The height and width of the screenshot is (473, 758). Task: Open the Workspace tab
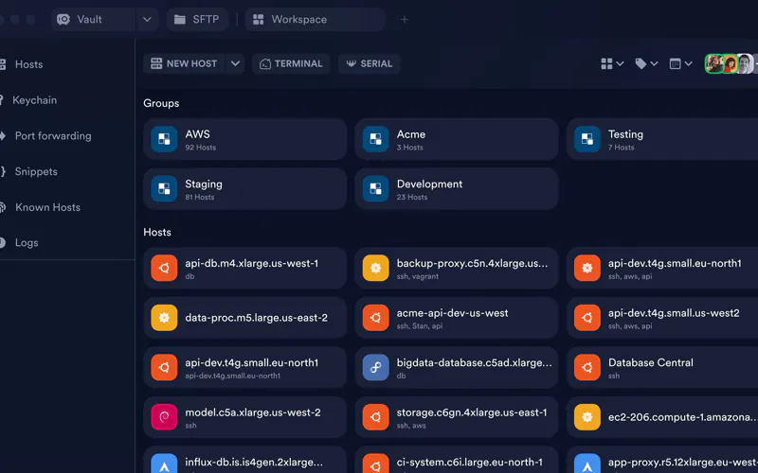pyautogui.click(x=316, y=19)
